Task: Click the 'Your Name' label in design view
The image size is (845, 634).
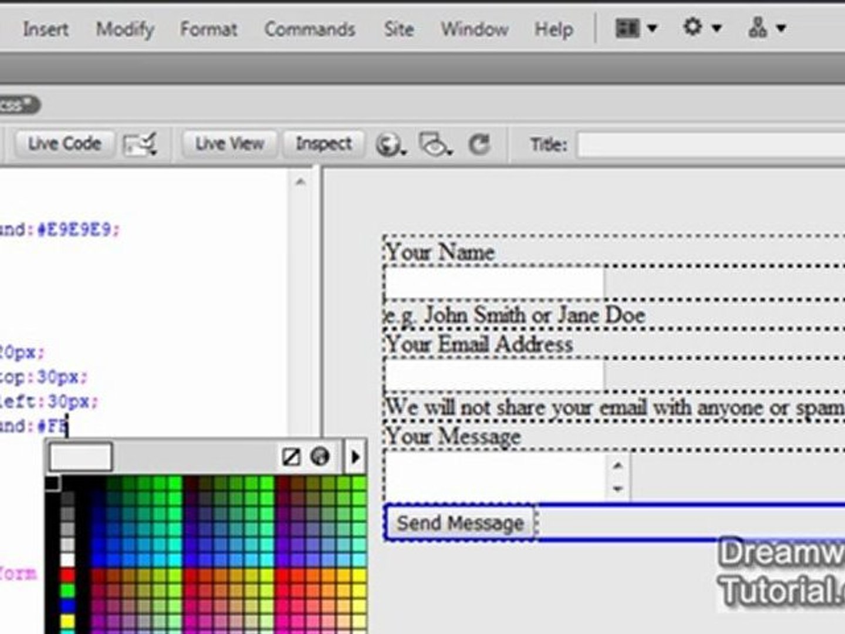Action: click(440, 252)
